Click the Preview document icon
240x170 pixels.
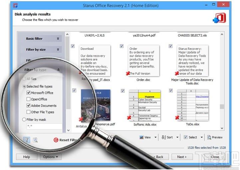[209, 137]
